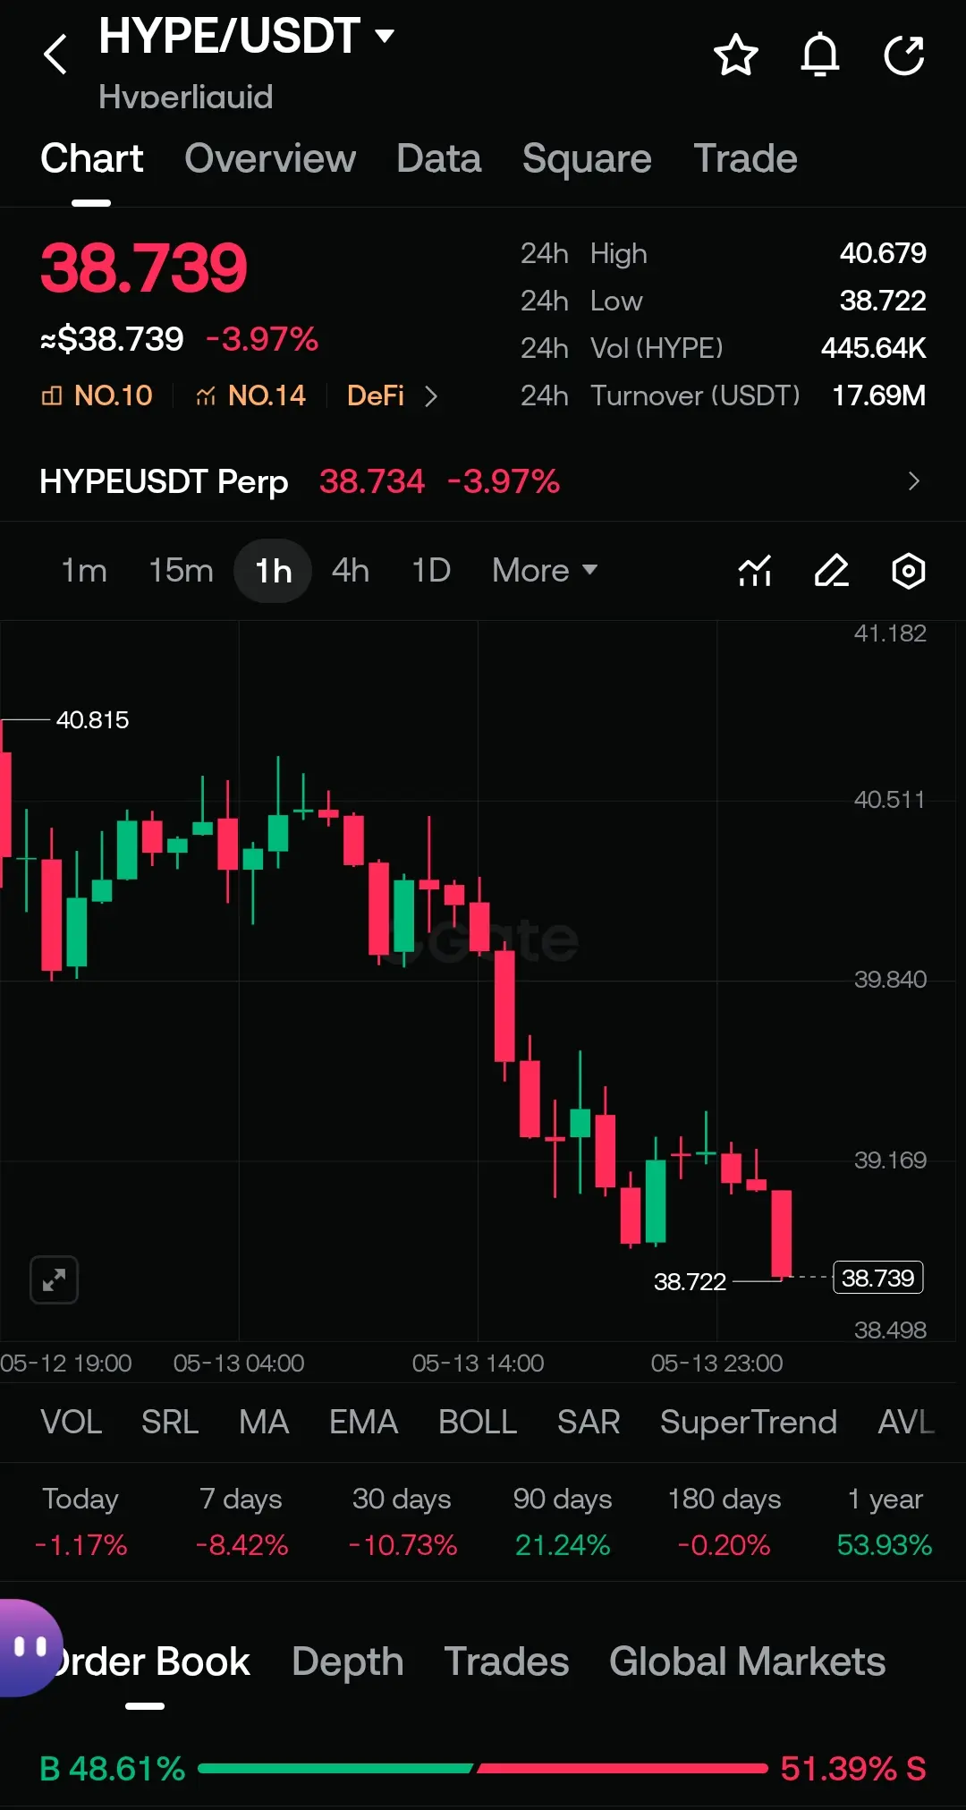
Task: Tap the current price tag 38.739 on chart
Action: (x=877, y=1278)
